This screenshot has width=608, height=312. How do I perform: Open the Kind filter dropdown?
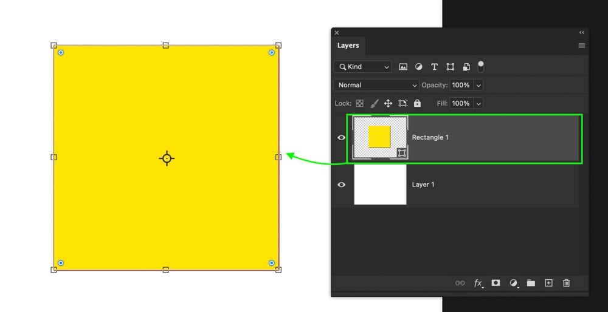coord(362,67)
